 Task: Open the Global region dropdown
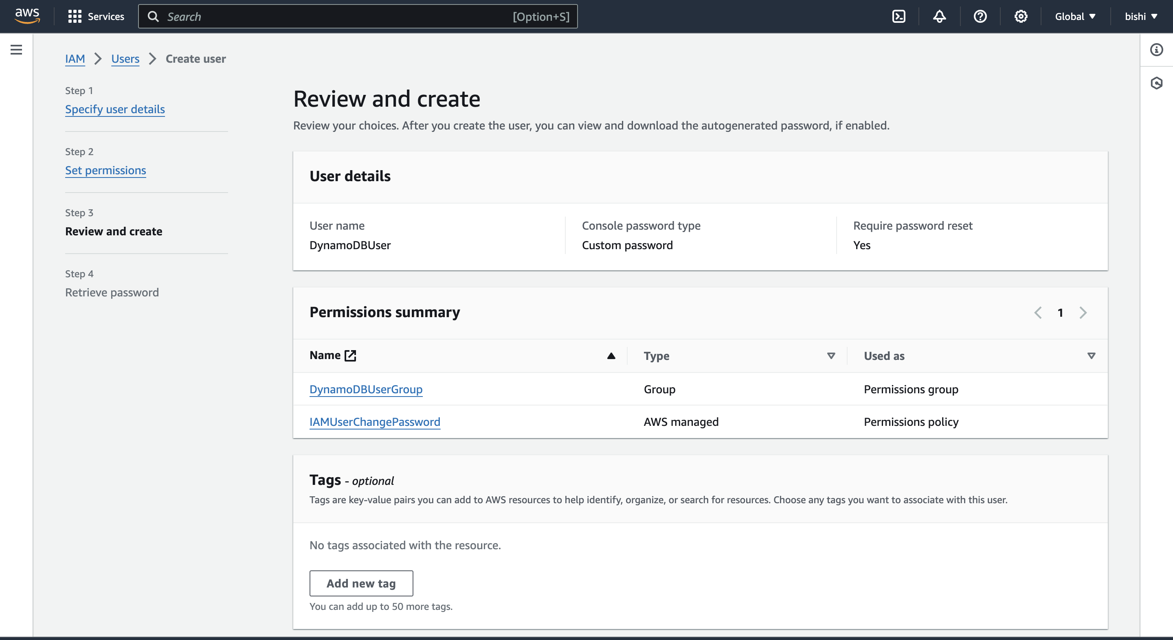click(1075, 16)
